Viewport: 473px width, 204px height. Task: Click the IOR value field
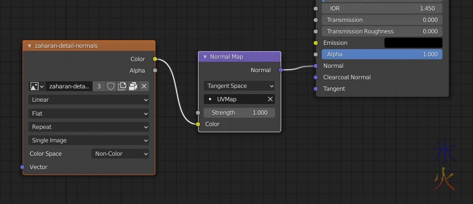point(382,9)
